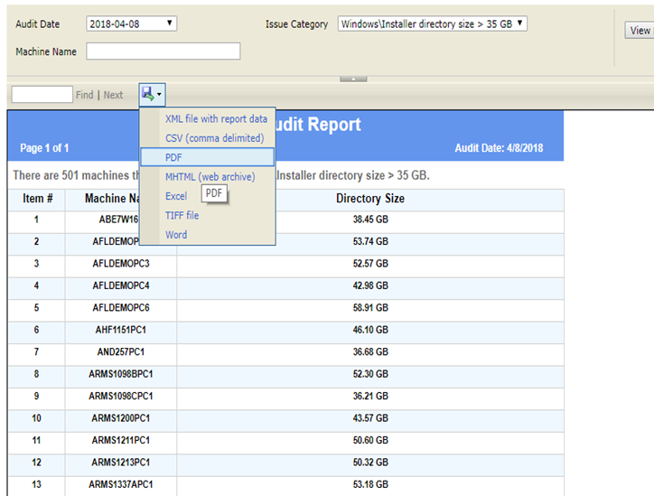This screenshot has height=496, width=654.
Task: Open the Audit Date dropdown
Action: pyautogui.click(x=131, y=23)
